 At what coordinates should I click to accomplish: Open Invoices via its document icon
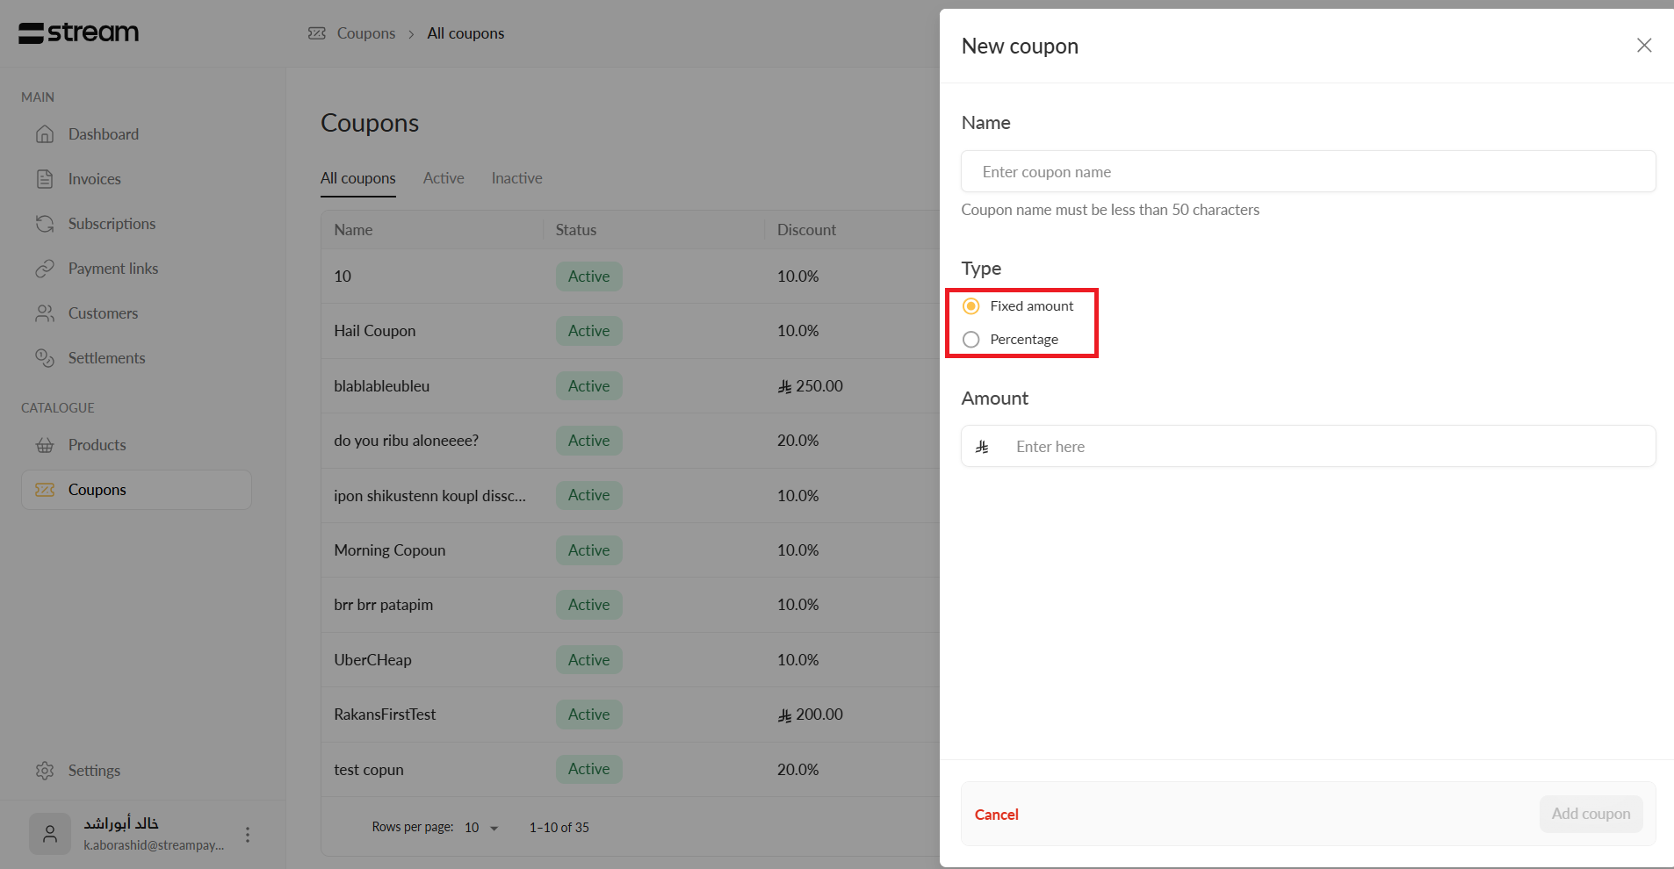pos(45,179)
